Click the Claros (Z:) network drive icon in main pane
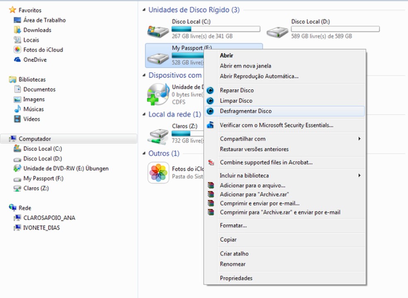Screen dimensions: 408x298 [x=158, y=137]
